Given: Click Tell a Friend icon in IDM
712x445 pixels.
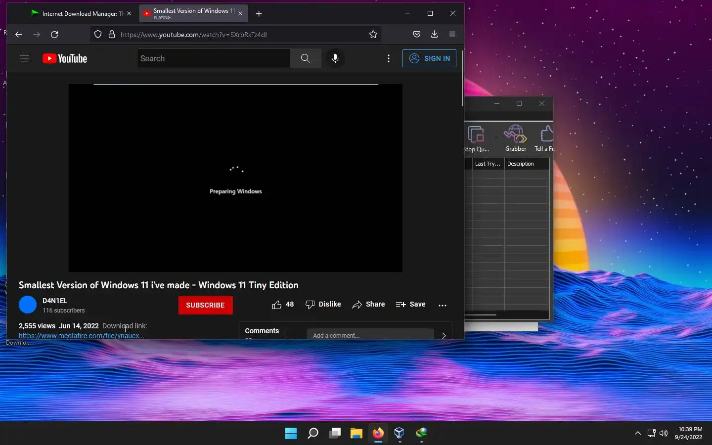Looking at the screenshot, I should click(x=545, y=138).
